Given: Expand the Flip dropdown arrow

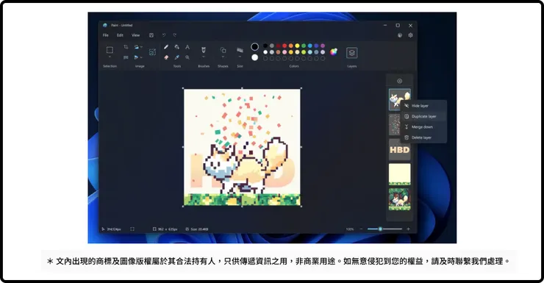Looking at the screenshot, I should tap(142, 57).
